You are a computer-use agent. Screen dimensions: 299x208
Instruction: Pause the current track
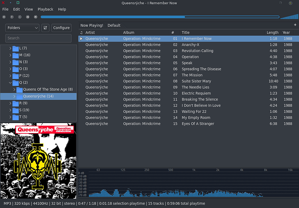[x=20, y=17]
